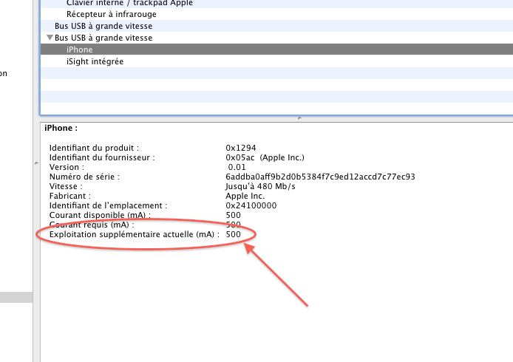Click the "iPhone :" details heading
The height and width of the screenshot is (362, 513).
(61, 128)
